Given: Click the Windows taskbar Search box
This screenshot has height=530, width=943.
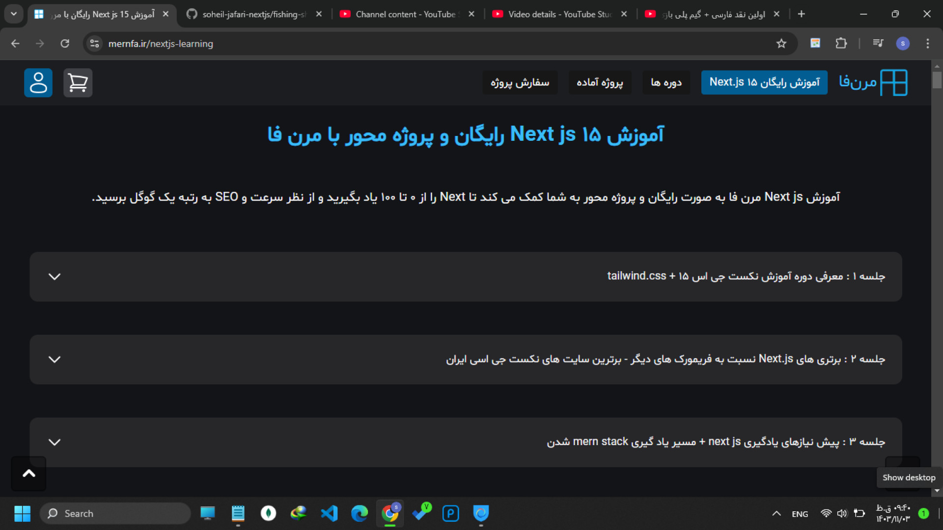Looking at the screenshot, I should [115, 513].
